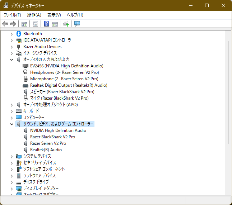Collapse サウンド、ビデオ、およびゲーム コントローラー node

coord(12,124)
